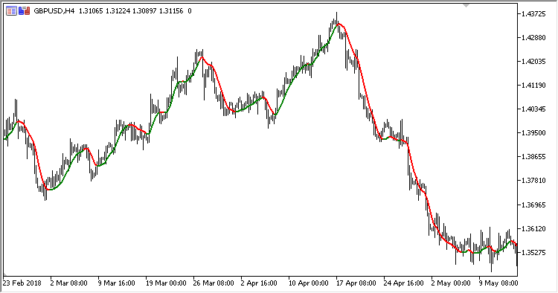
Task: Click the 17 Apr 08:00 time label
Action: pos(356,283)
